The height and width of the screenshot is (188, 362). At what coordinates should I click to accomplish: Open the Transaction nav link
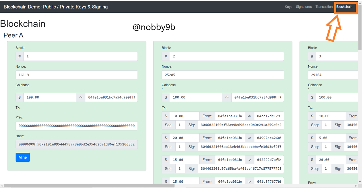pos(324,7)
